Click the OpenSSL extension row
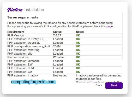 (64, 43)
